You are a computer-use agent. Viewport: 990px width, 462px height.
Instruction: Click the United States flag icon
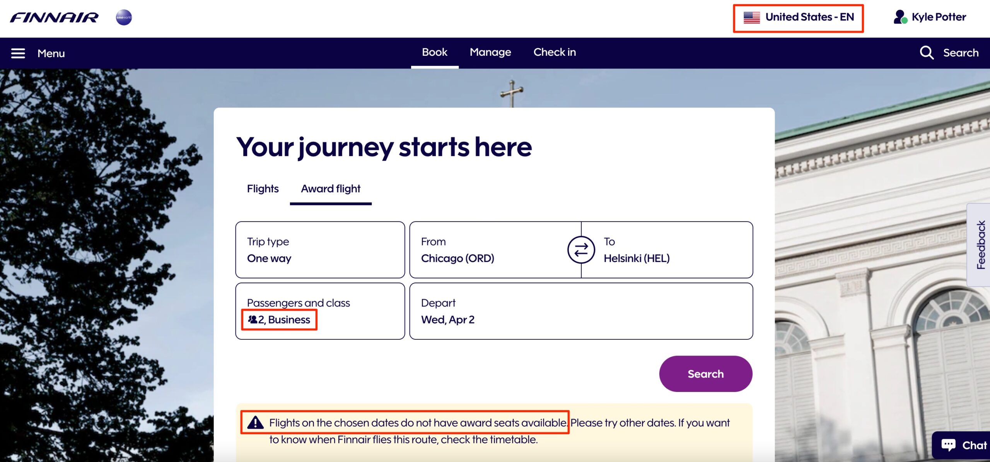[752, 17]
